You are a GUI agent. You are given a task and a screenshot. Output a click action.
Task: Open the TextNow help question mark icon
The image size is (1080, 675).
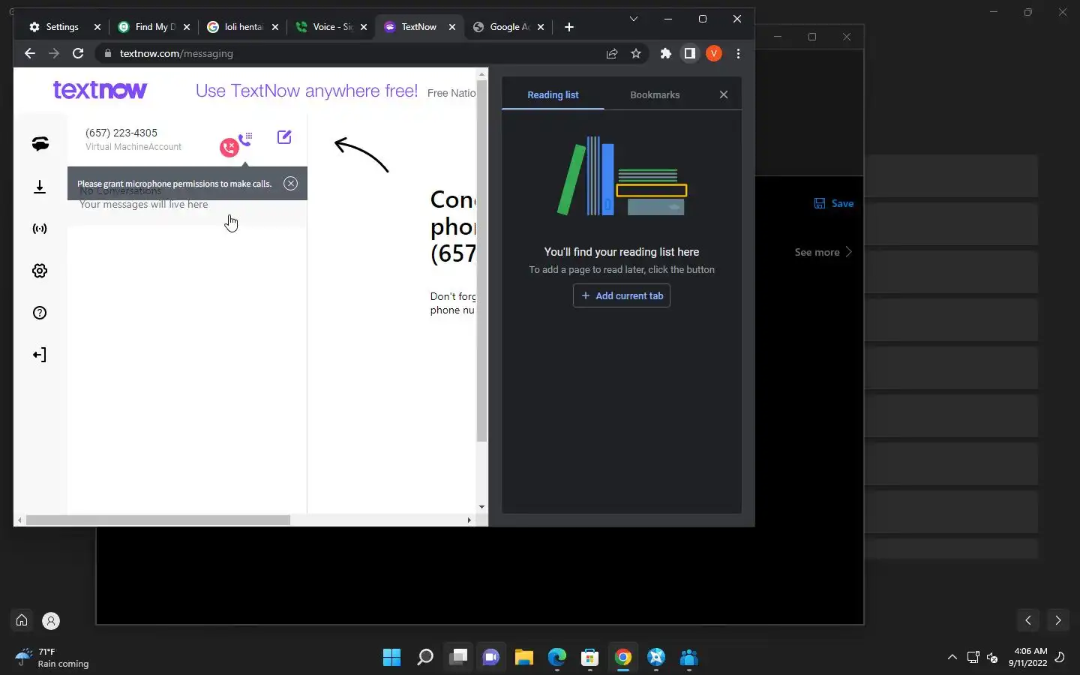click(40, 313)
